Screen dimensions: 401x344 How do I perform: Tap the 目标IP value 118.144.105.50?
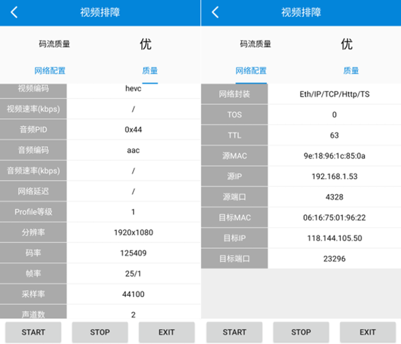(334, 238)
